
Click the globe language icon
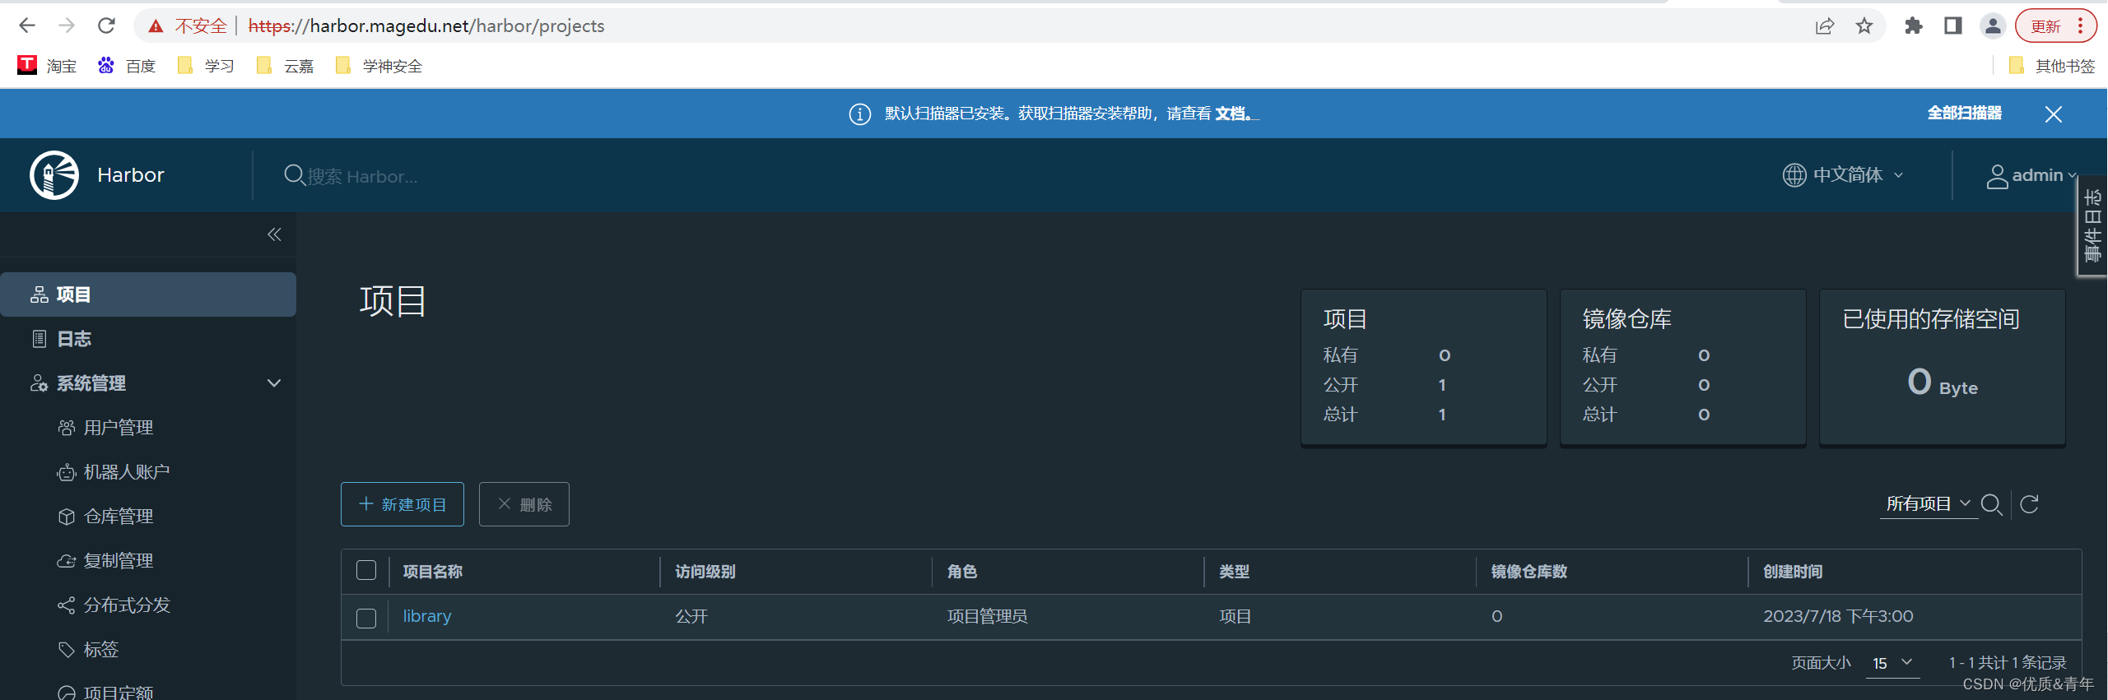(1794, 175)
